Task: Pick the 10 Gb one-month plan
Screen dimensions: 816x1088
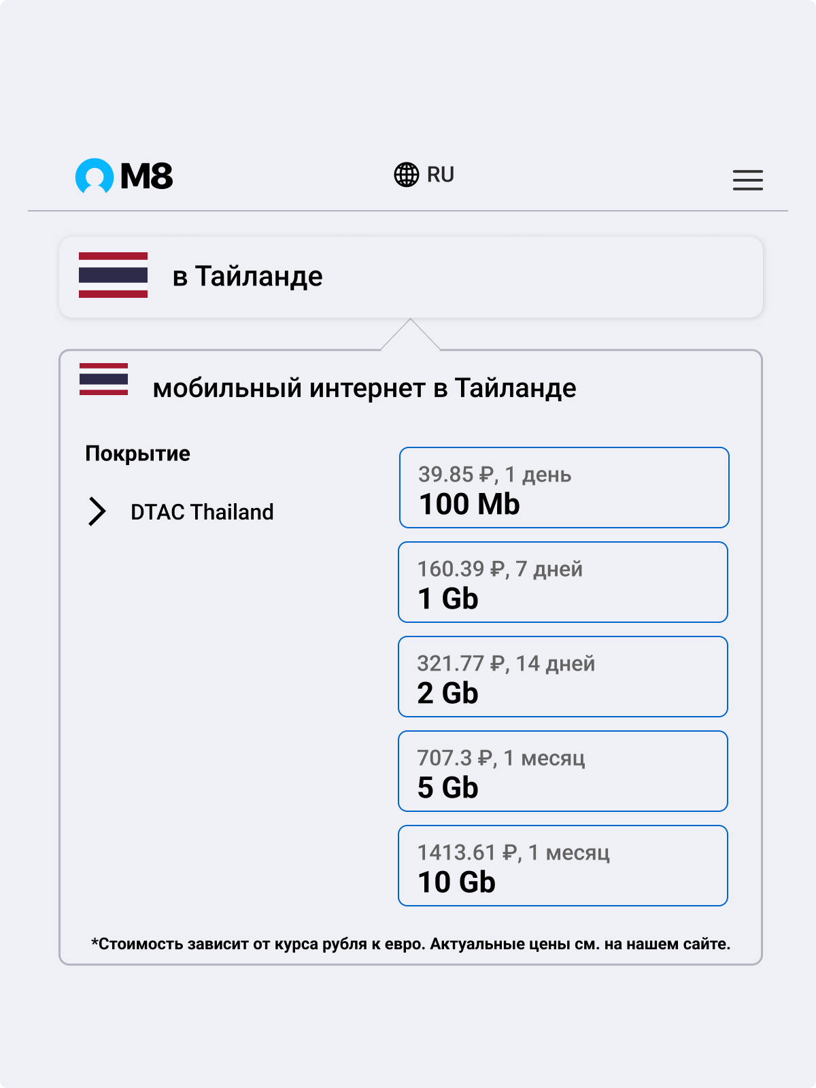Action: (563, 866)
